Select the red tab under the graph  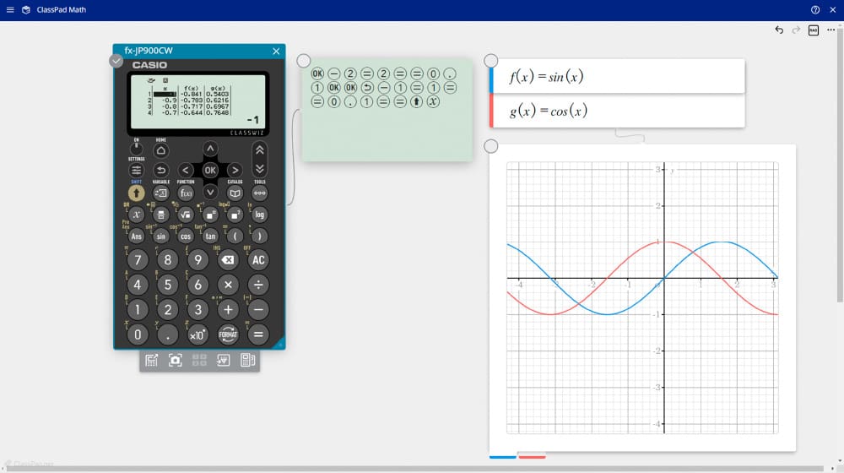[x=532, y=457]
